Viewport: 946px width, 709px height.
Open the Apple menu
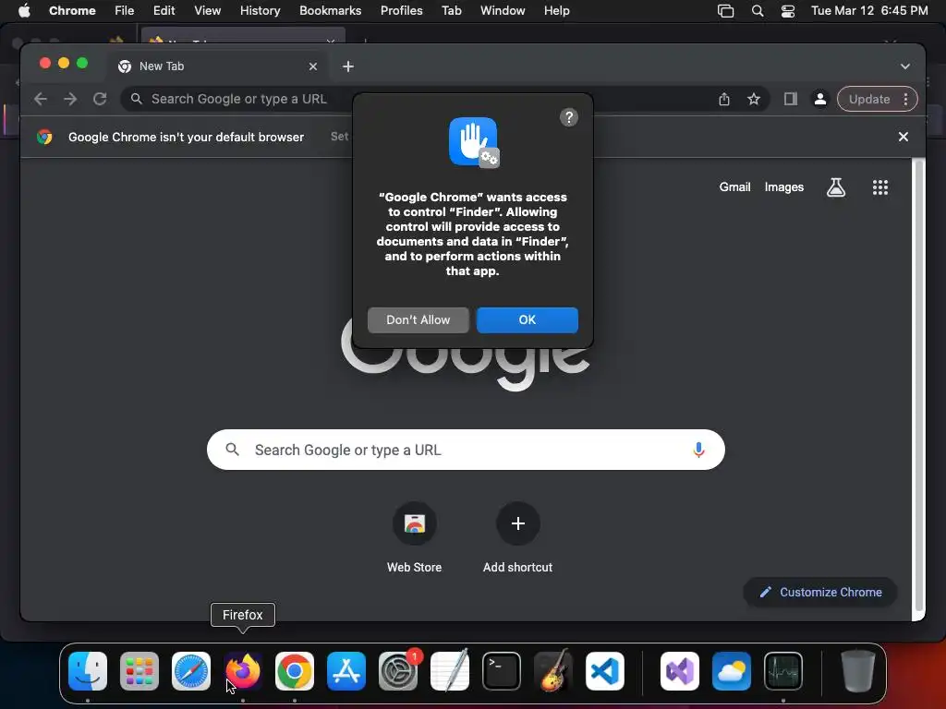click(x=24, y=11)
